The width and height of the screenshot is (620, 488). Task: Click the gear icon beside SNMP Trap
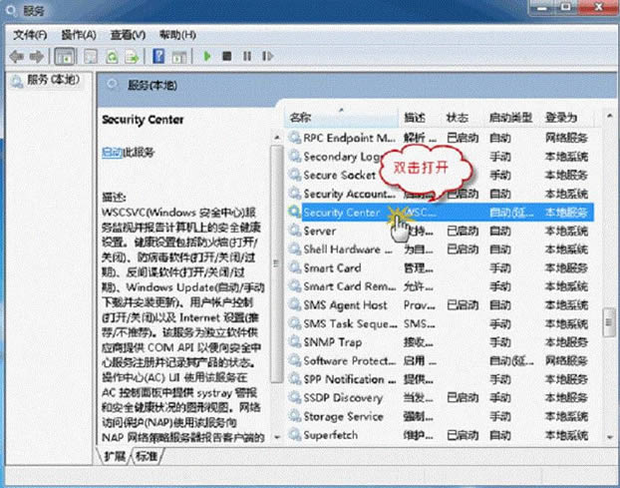click(295, 341)
